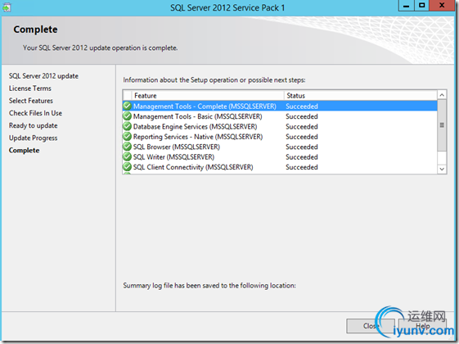Select Management Tools - Basic (MSSQLSERVER) row
459x344 pixels.
(x=280, y=116)
